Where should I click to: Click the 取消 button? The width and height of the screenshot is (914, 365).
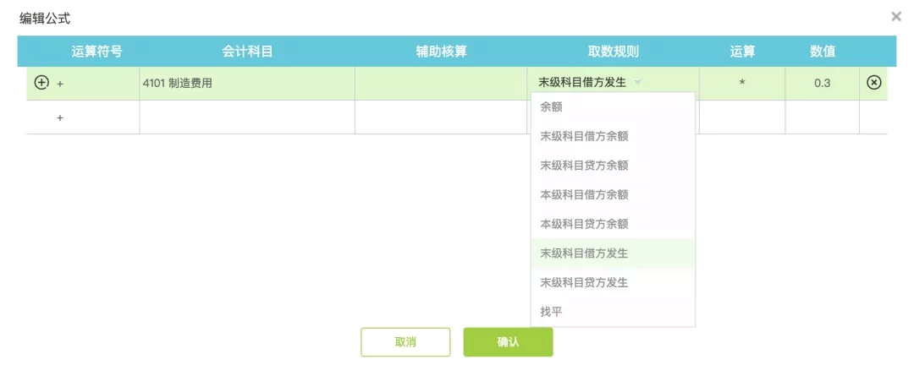click(x=405, y=341)
